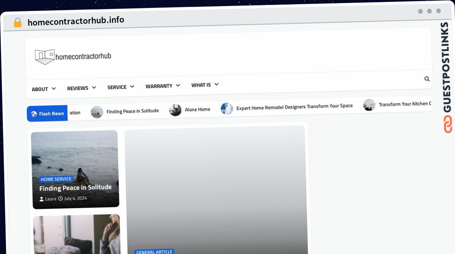Click the large gray featured article image

[215, 190]
